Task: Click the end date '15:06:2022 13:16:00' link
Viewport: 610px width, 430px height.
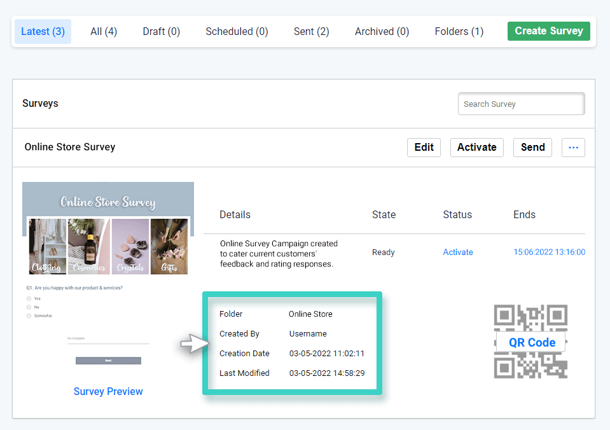Action: pos(549,252)
